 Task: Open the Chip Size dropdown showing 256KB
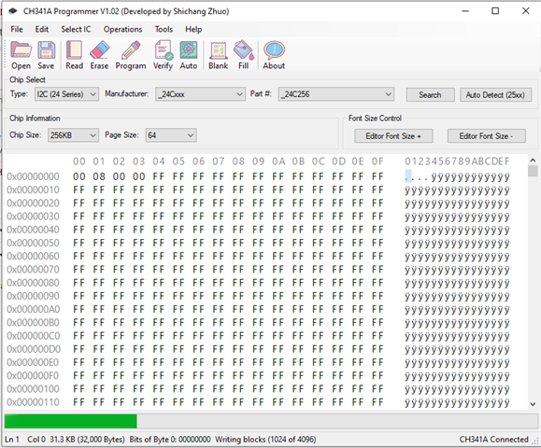[x=73, y=135]
